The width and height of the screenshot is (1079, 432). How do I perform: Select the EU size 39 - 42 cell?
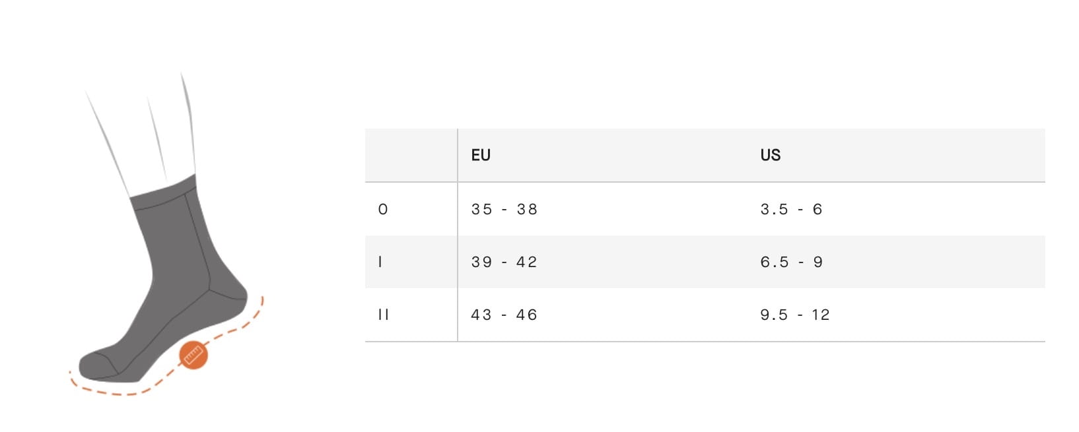[x=505, y=262]
